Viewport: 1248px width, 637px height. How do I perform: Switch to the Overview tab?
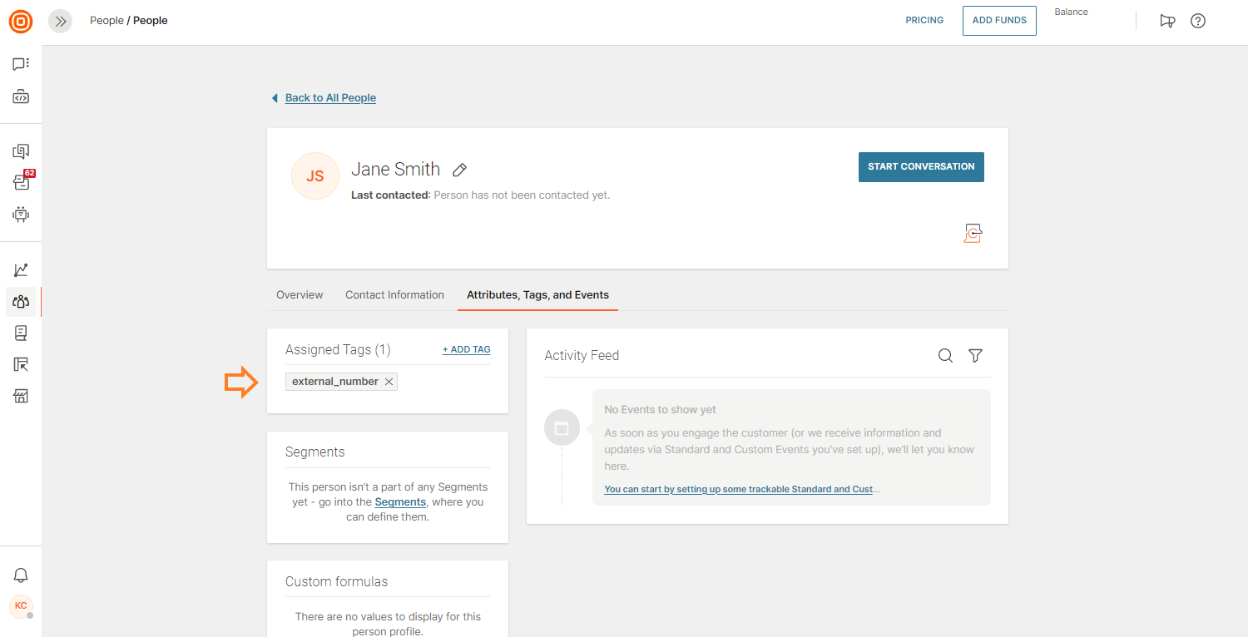[300, 295]
